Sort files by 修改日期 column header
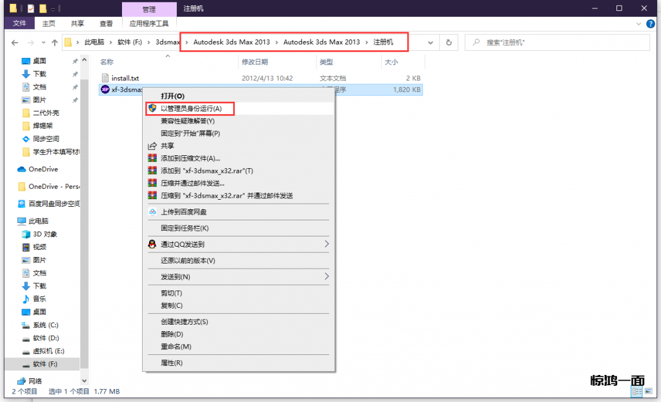 255,62
